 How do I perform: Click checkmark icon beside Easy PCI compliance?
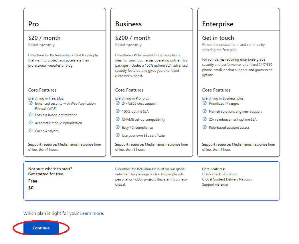(x=118, y=127)
